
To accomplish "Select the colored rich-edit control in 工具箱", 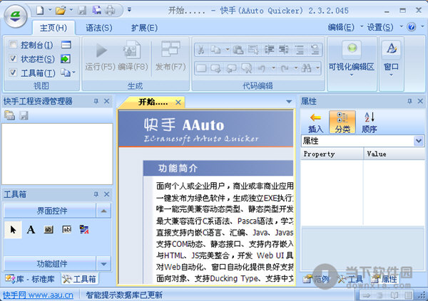I will click(x=84, y=230).
